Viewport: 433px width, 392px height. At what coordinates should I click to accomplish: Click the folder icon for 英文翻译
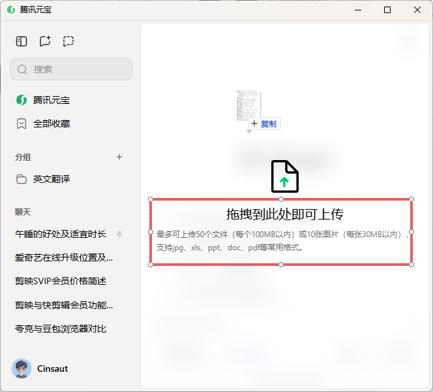click(22, 179)
